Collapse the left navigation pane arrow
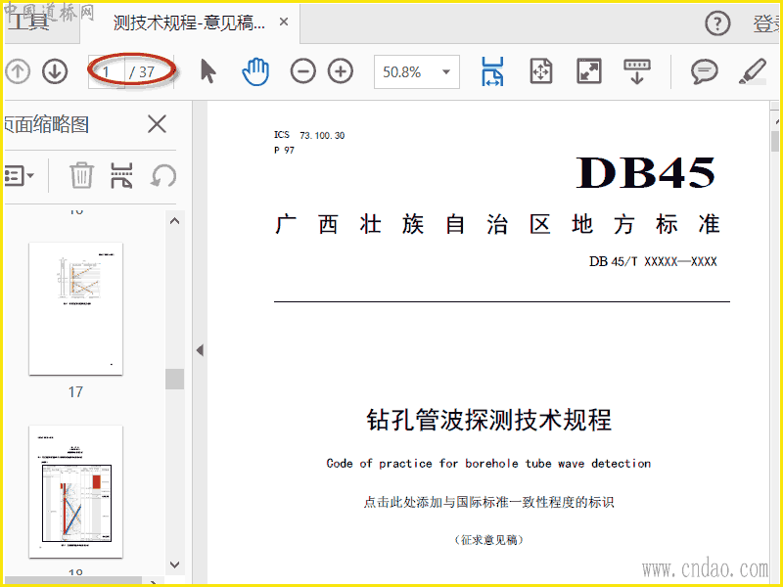Image resolution: width=783 pixels, height=587 pixels. (200, 350)
